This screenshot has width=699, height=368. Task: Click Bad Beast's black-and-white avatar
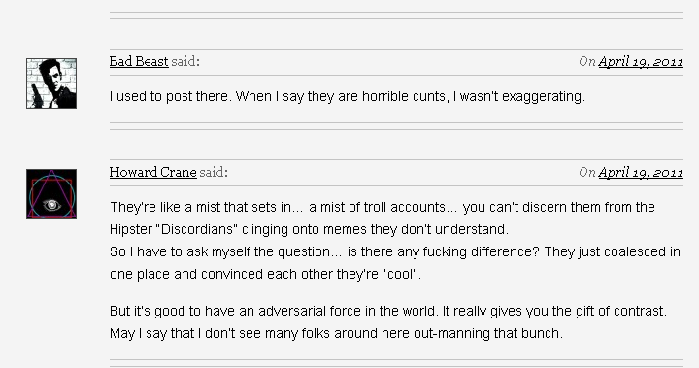(51, 84)
